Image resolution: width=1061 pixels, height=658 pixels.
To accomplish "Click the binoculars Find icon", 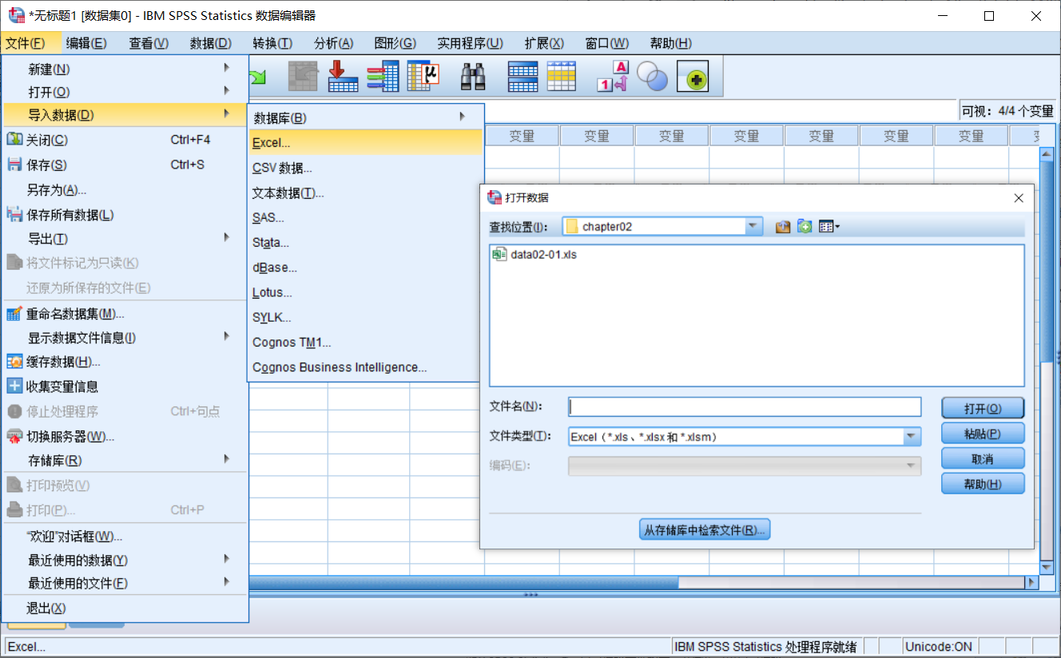I will [x=474, y=77].
